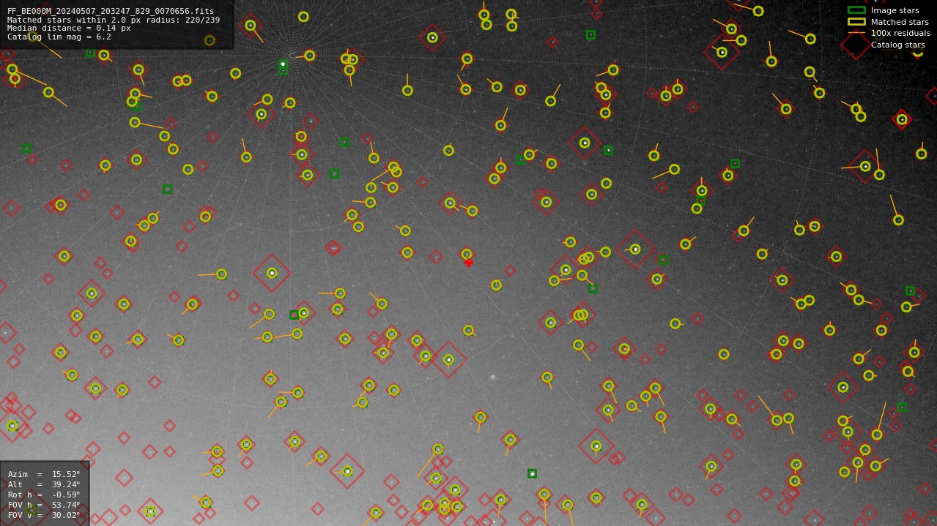The width and height of the screenshot is (937, 526).
Task: Click the red diamond Catalog stars legend symbol
Action: (x=856, y=45)
